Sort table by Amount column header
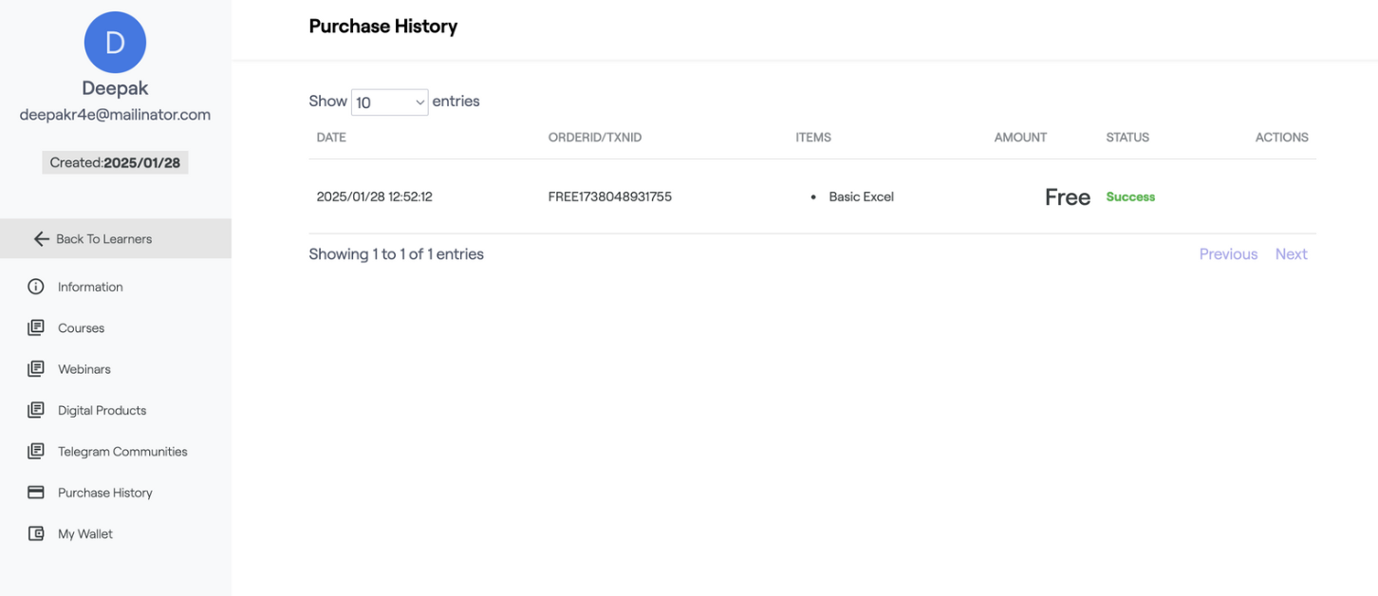Screen dimensions: 1378x596 pos(1020,138)
